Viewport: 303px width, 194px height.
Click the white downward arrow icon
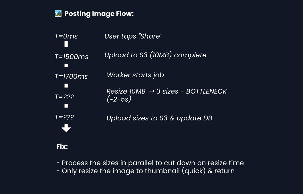66,128
